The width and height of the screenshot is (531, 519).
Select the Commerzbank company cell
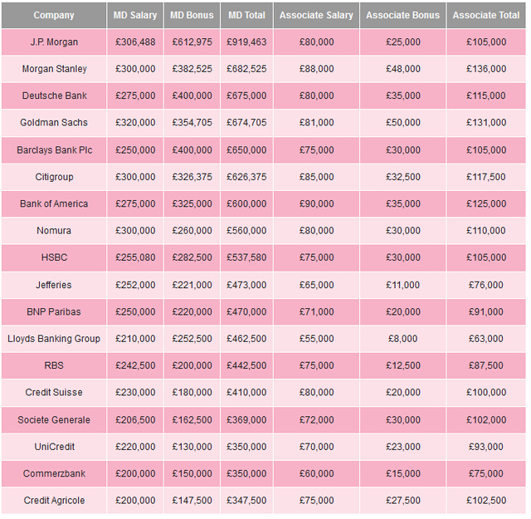pyautogui.click(x=54, y=473)
